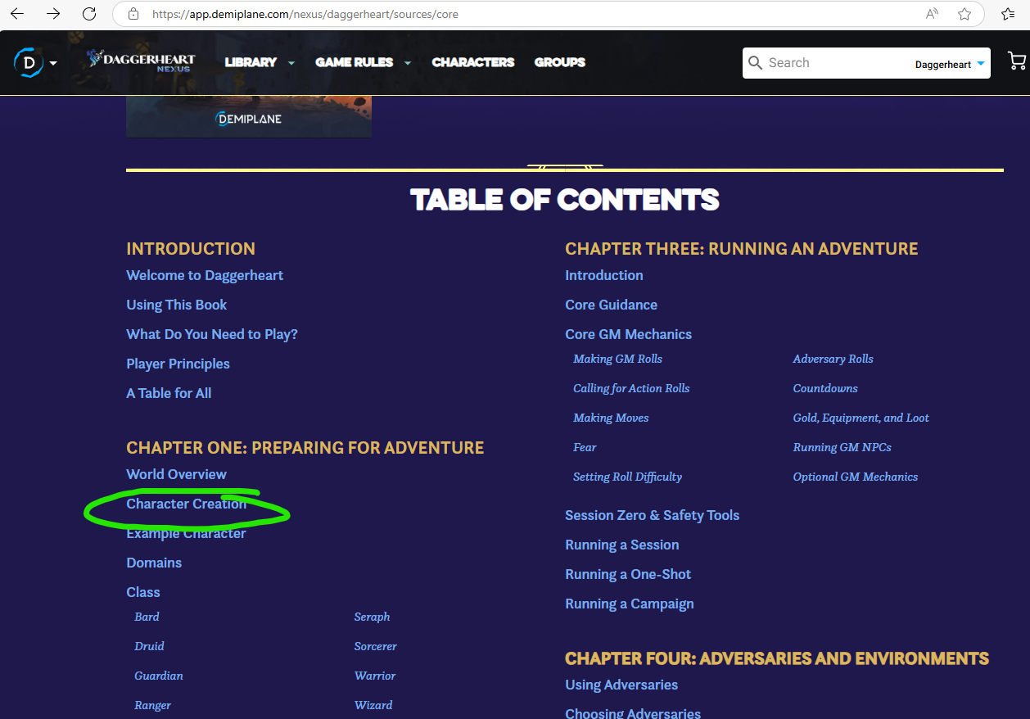Image resolution: width=1030 pixels, height=719 pixels.
Task: Open the Daggerheart search scope dropdown
Action: pos(950,64)
